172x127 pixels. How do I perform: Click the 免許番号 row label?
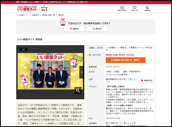point(93,124)
